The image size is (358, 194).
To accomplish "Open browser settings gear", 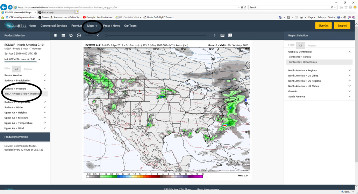I will tap(350, 7).
